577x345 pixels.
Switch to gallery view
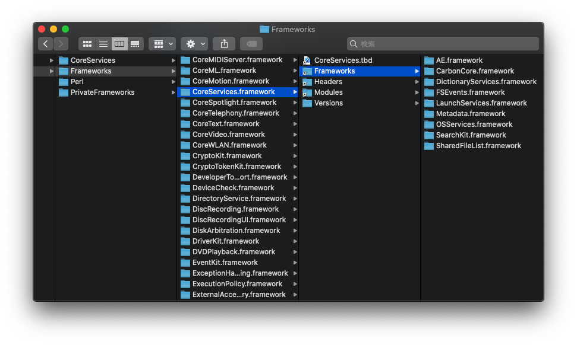click(x=135, y=43)
